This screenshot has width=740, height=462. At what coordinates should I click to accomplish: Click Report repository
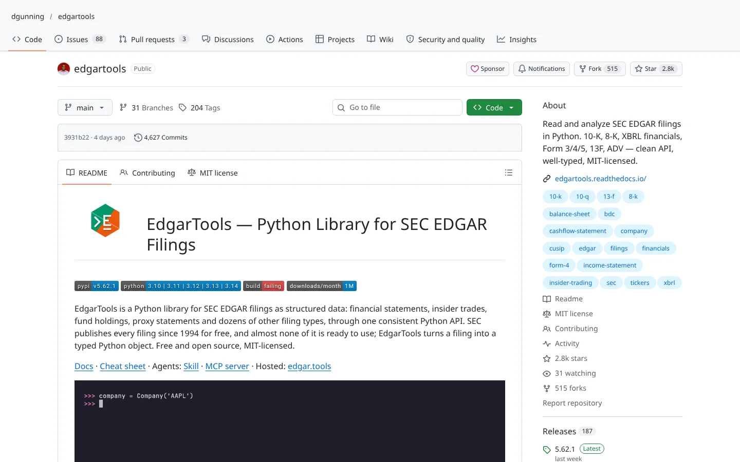572,403
